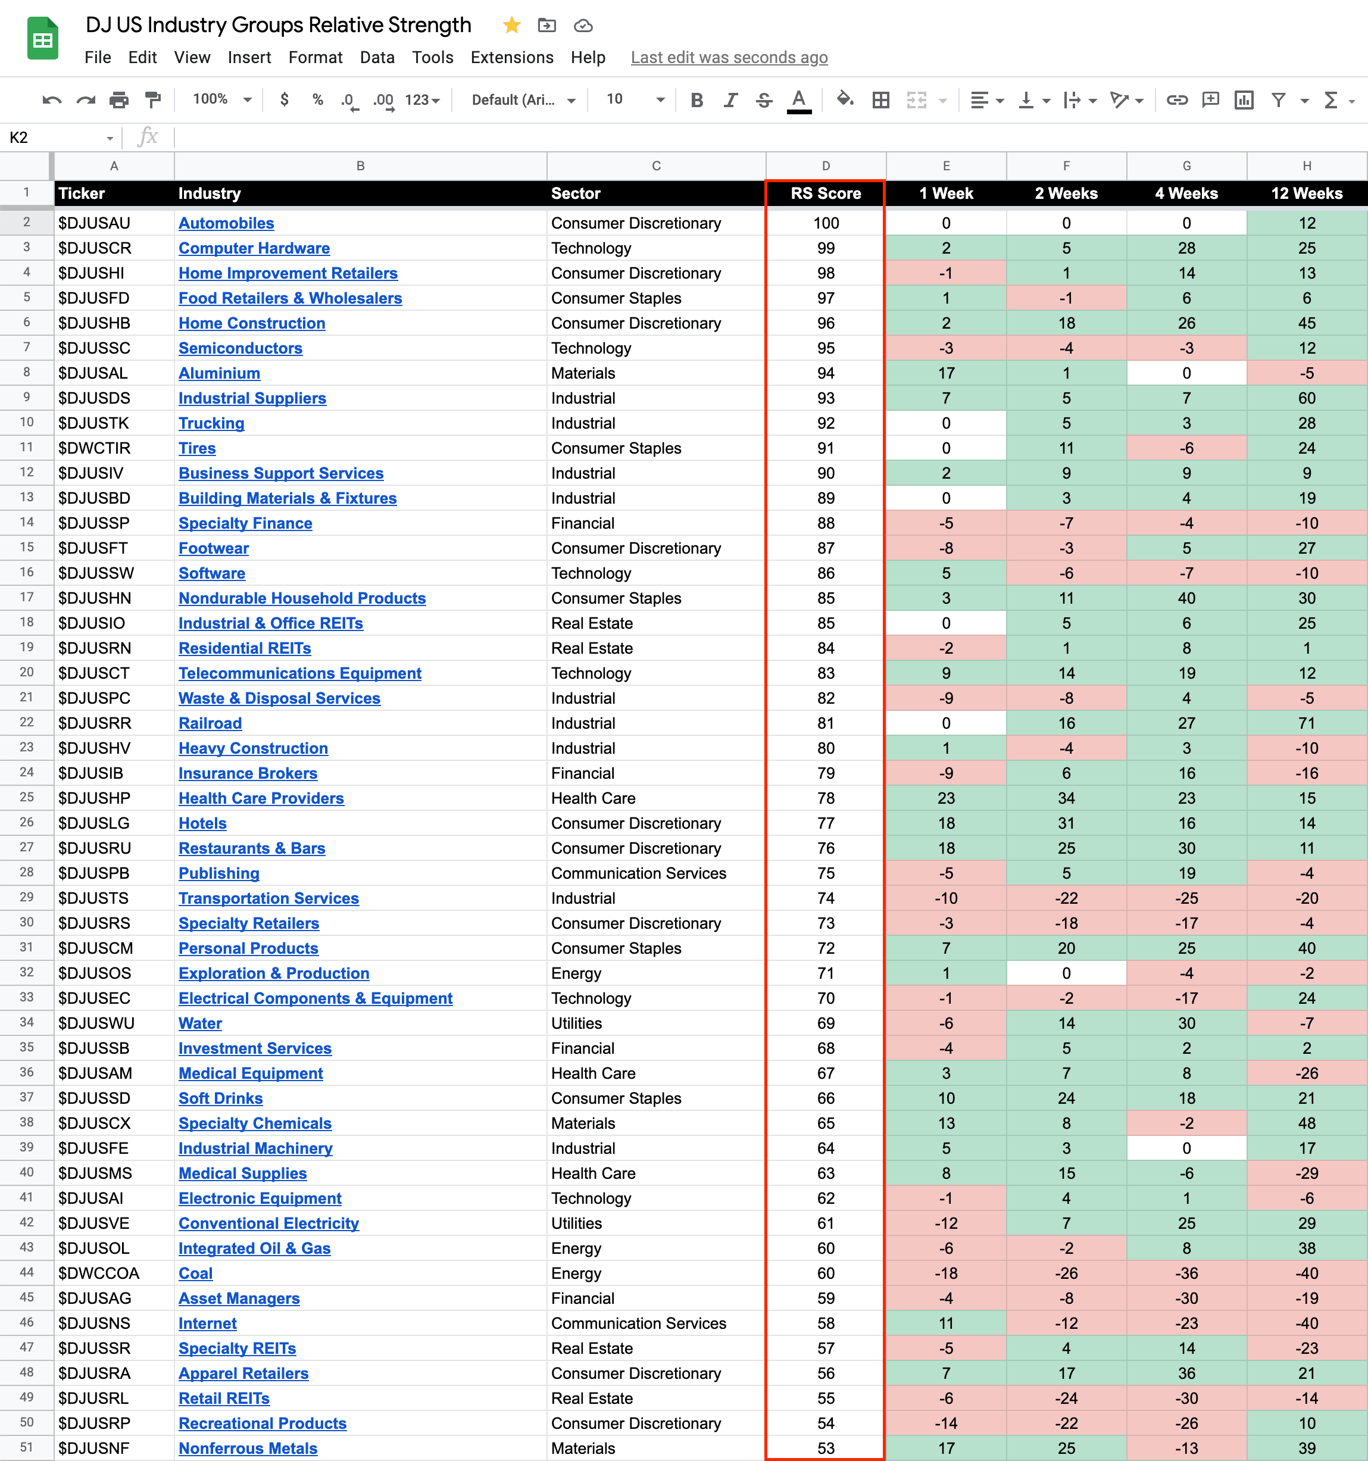Click Last edit was seconds ago
This screenshot has width=1368, height=1461.
729,57
